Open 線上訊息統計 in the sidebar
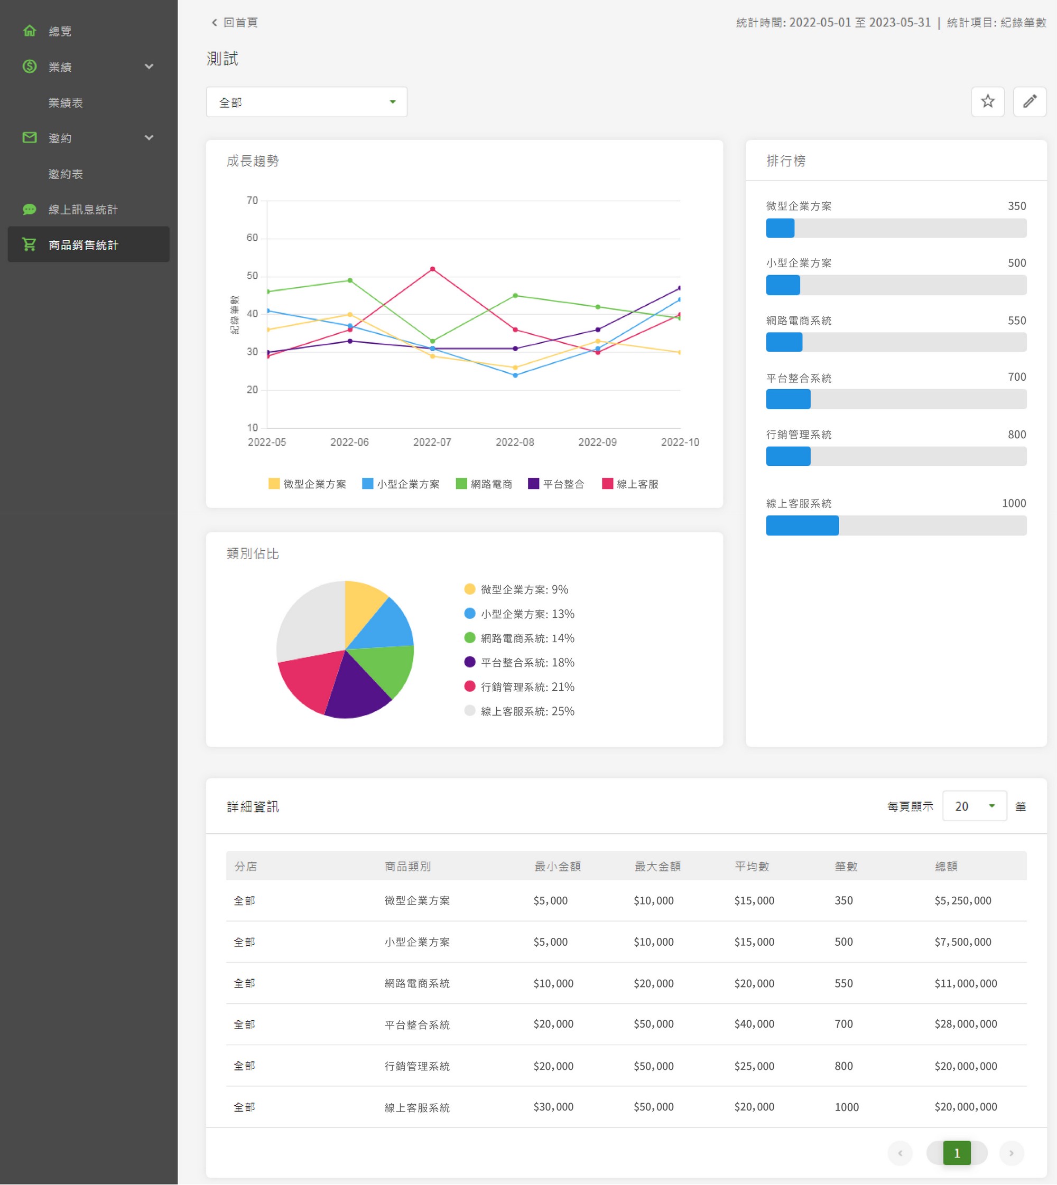This screenshot has width=1057, height=1185. coord(88,210)
